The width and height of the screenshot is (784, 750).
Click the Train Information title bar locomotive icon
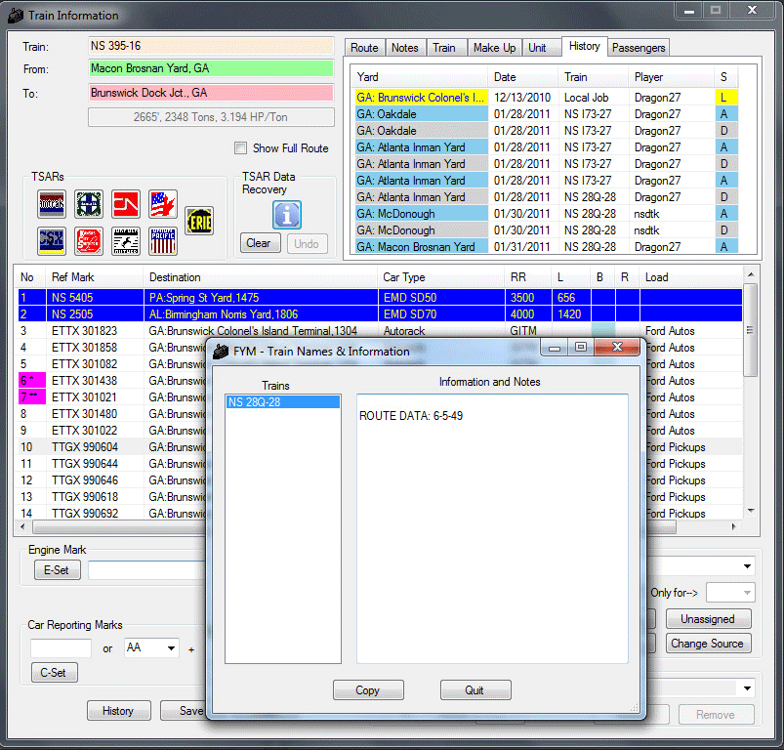click(x=16, y=16)
